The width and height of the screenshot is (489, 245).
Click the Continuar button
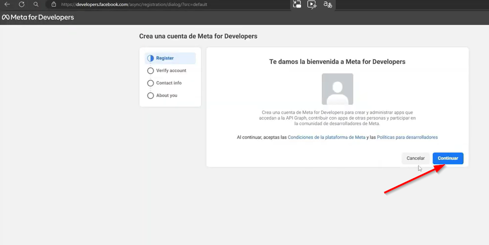(x=448, y=158)
